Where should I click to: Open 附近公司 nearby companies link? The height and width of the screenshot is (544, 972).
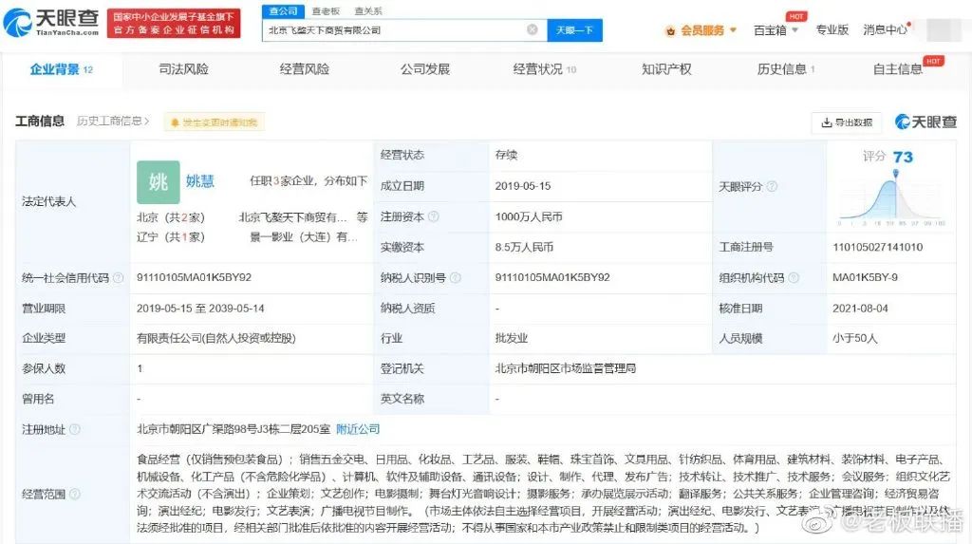pyautogui.click(x=358, y=429)
